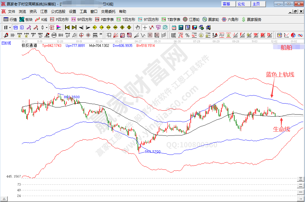The height and width of the screenshot is (202, 305).
Task: Toggle the crosshair cursor button
Action: pyautogui.click(x=145, y=27)
